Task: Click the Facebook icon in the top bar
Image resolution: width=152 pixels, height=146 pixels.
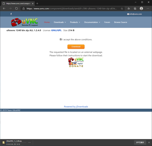Action: pos(11,14)
